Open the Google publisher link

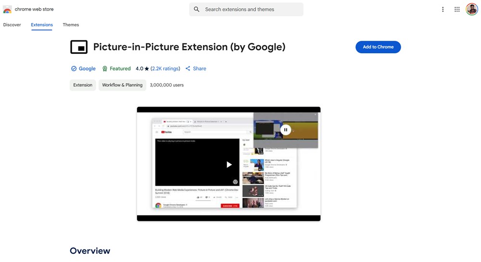pos(87,69)
